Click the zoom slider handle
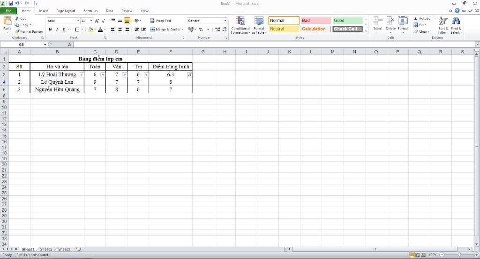The height and width of the screenshot is (259, 480). (459, 255)
